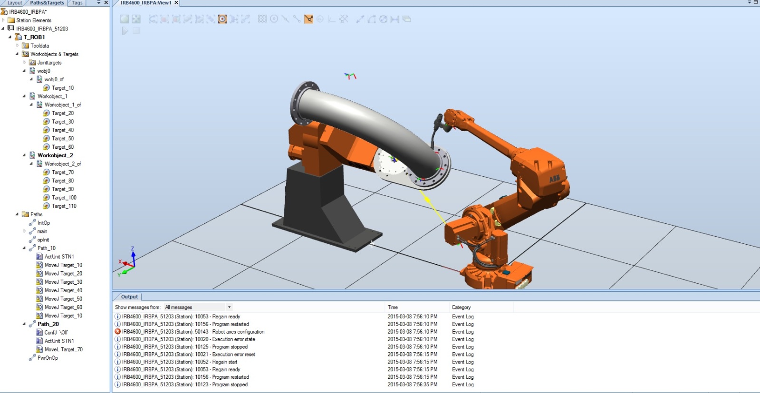Click the instruction icon beside ConfJ \Off

click(x=39, y=332)
